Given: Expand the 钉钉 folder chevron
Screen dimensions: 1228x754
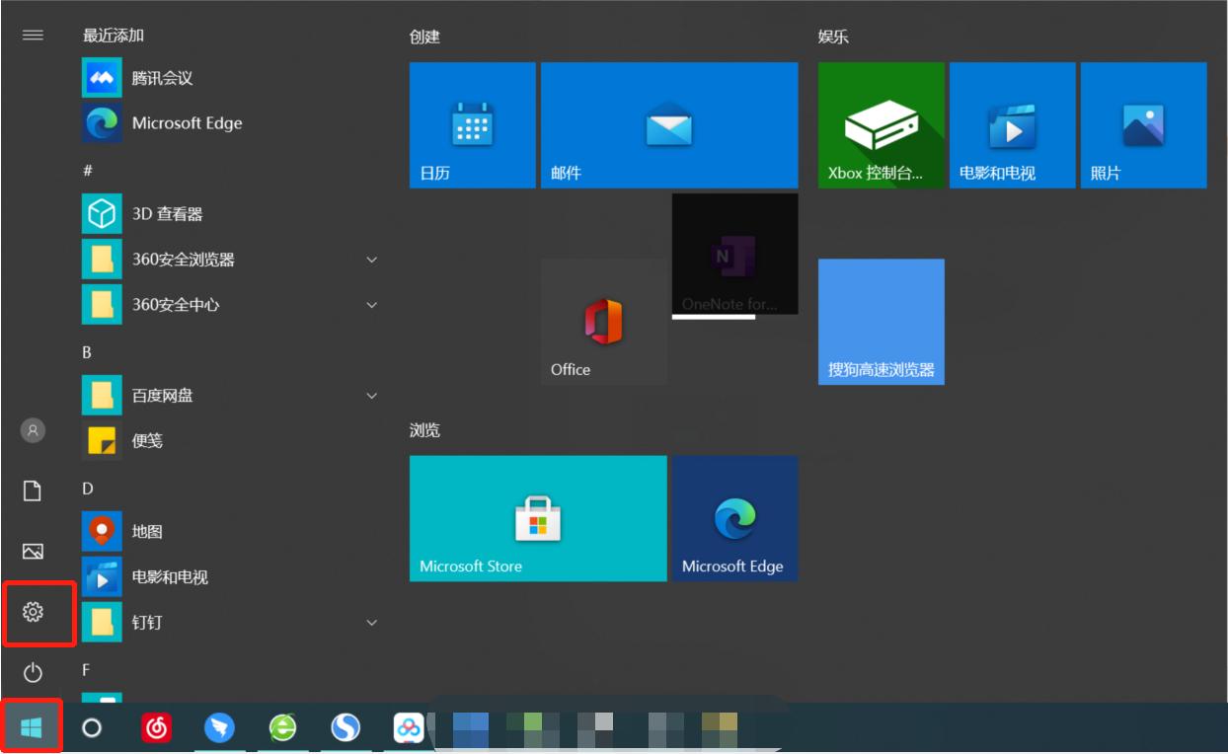Looking at the screenshot, I should click(372, 623).
